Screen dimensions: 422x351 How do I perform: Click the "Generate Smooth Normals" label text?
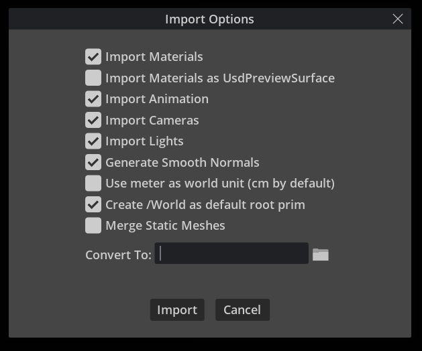coord(182,163)
